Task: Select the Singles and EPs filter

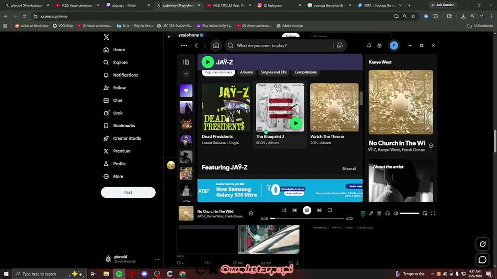Action: 274,72
